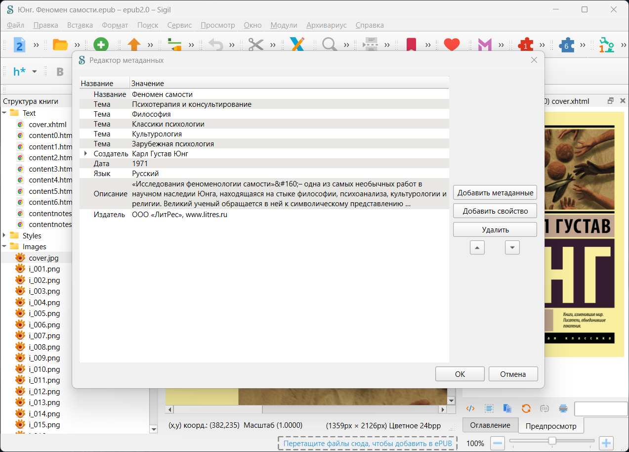This screenshot has width=629, height=452.
Task: Close the Редактор метаданных dialog
Action: coord(534,60)
